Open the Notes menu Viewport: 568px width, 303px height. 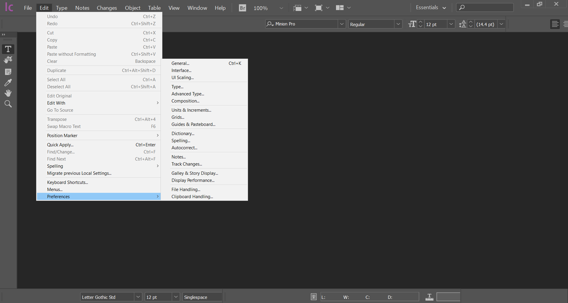tap(82, 8)
